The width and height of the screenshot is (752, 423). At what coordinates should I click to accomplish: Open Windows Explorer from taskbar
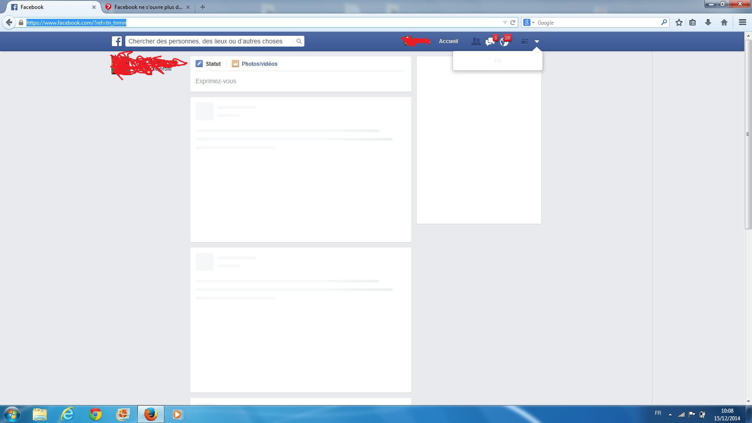(x=40, y=414)
